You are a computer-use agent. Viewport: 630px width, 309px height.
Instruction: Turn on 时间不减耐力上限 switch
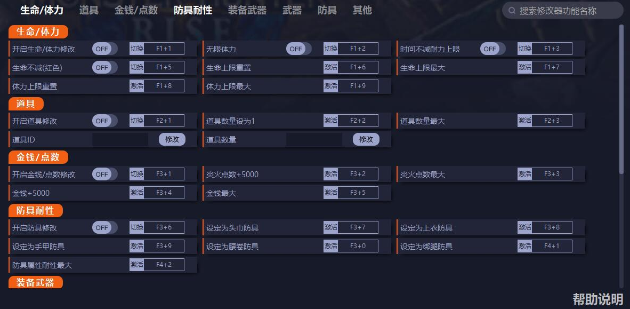492,49
